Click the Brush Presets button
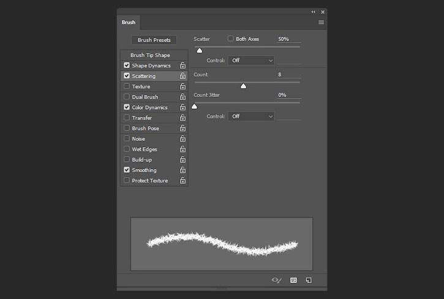The width and height of the screenshot is (444, 299). tap(154, 40)
